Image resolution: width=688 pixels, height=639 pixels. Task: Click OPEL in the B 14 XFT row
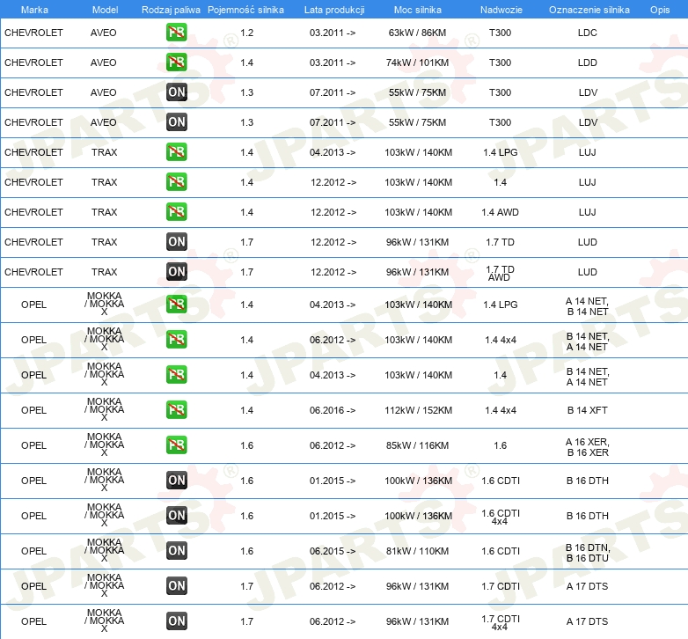(x=33, y=410)
